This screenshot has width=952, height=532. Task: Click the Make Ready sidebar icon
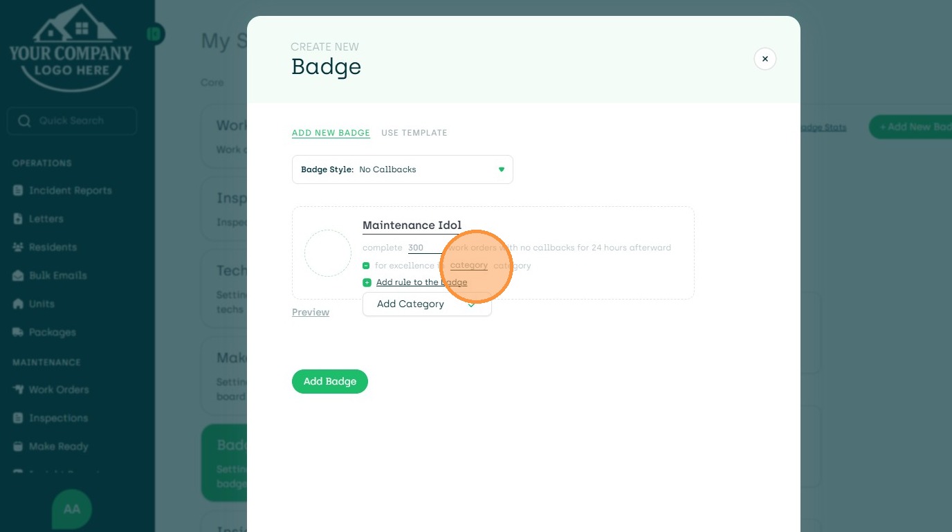[x=19, y=446]
